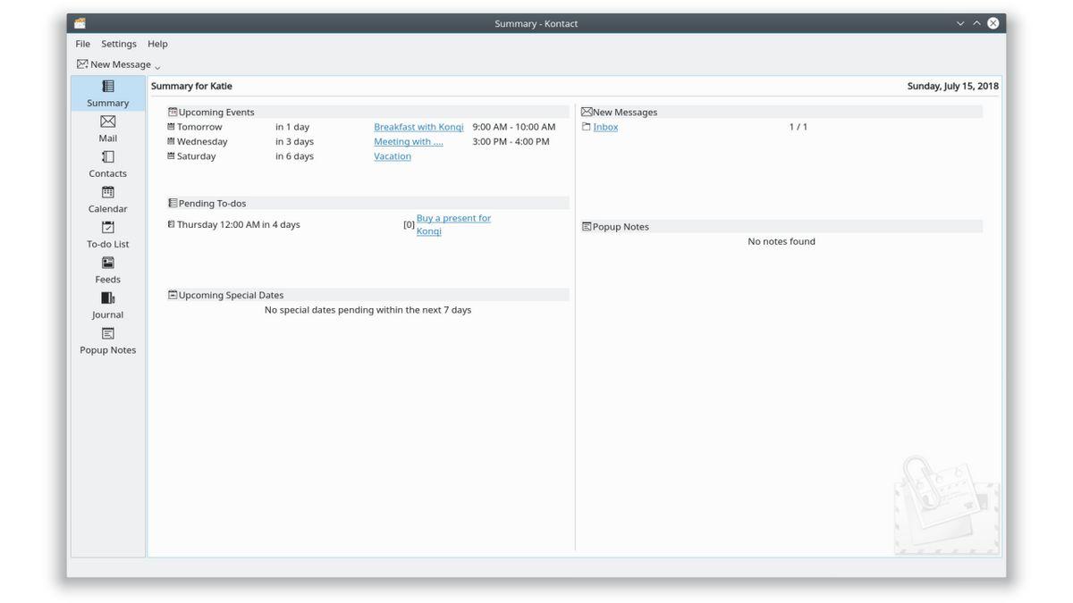Go to the Feeds sidebar icon
Screen dimensions: 1073x603
tap(107, 264)
